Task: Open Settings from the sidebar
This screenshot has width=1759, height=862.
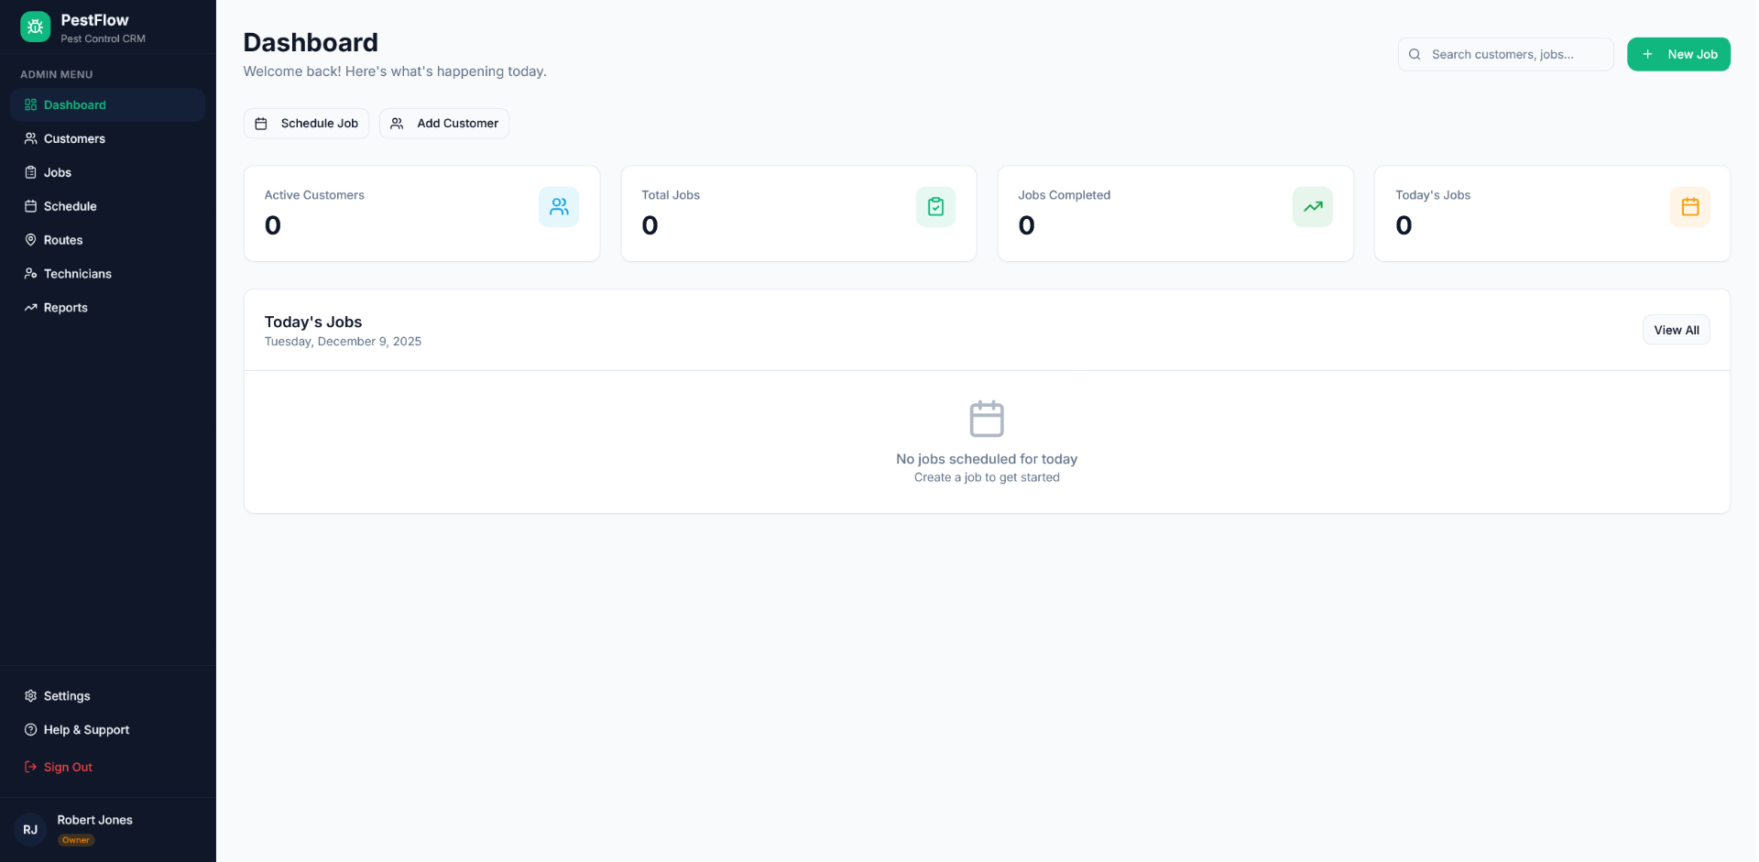Action: [107, 696]
